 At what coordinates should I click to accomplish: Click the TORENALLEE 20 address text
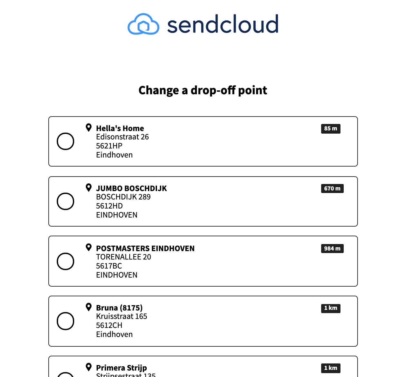tap(123, 257)
